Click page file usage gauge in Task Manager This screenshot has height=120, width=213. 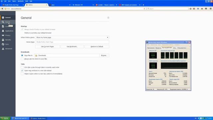point(153,66)
